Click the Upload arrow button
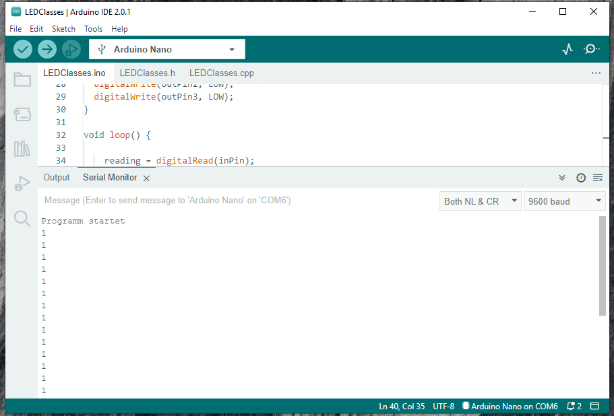This screenshot has width=614, height=416. [47, 49]
